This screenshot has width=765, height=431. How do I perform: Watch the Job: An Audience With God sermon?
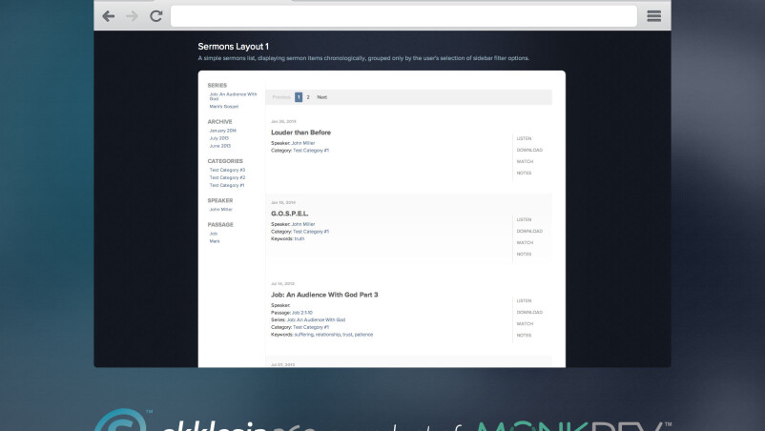pos(525,323)
